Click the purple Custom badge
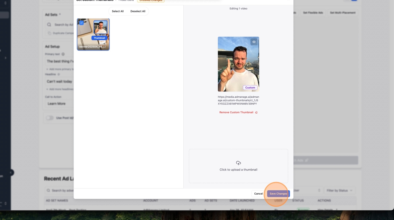 point(250,88)
